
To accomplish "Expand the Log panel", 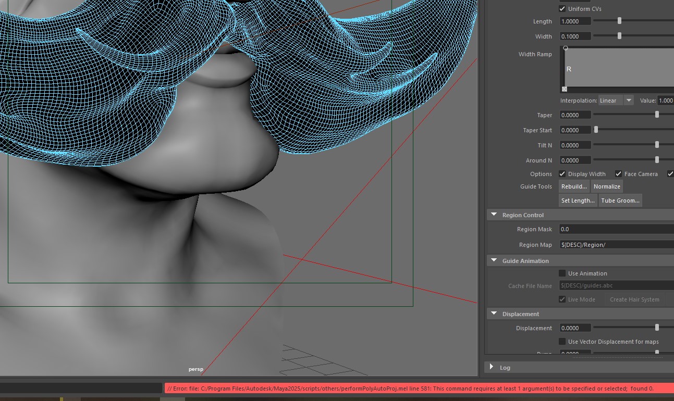I will click(492, 367).
